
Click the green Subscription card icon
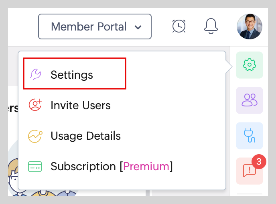35,166
